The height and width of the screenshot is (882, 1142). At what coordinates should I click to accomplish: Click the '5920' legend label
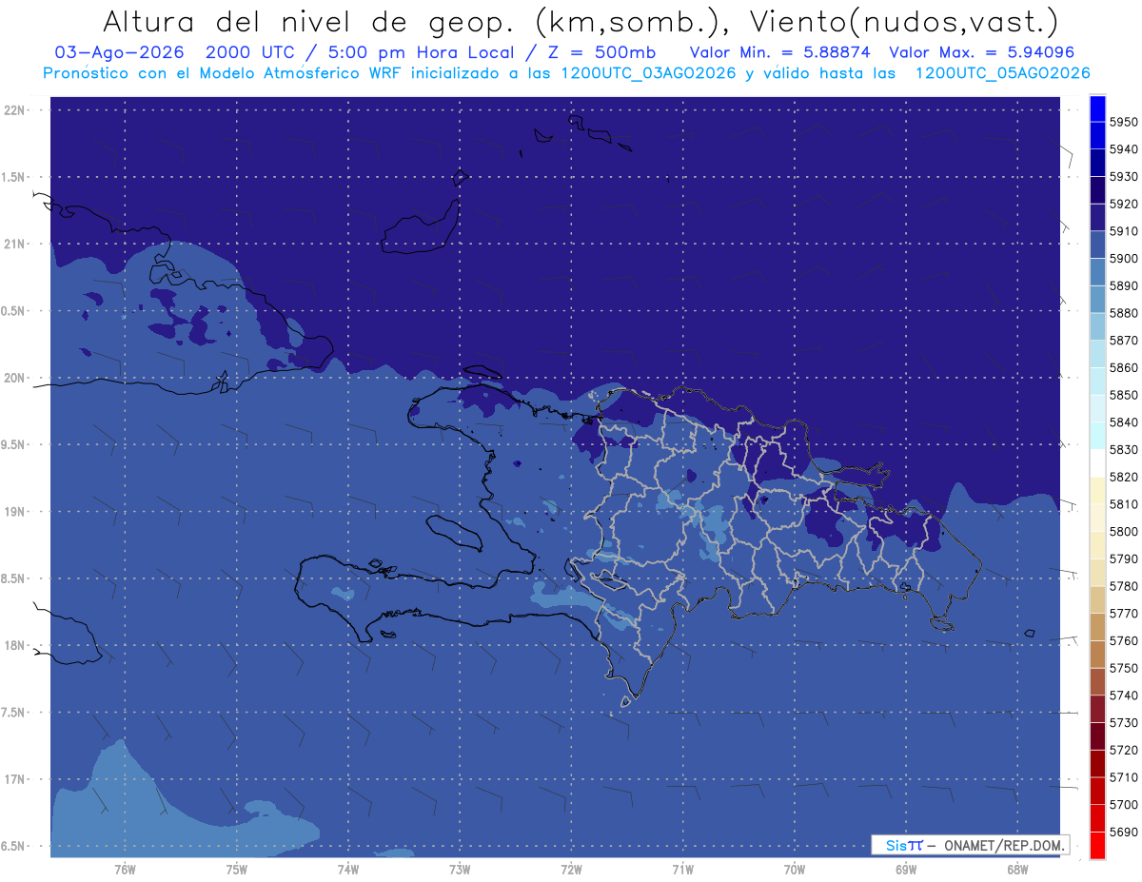coord(1123,204)
